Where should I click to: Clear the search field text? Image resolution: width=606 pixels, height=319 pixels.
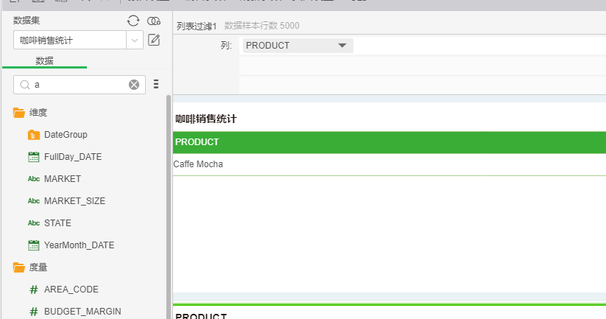pos(134,85)
